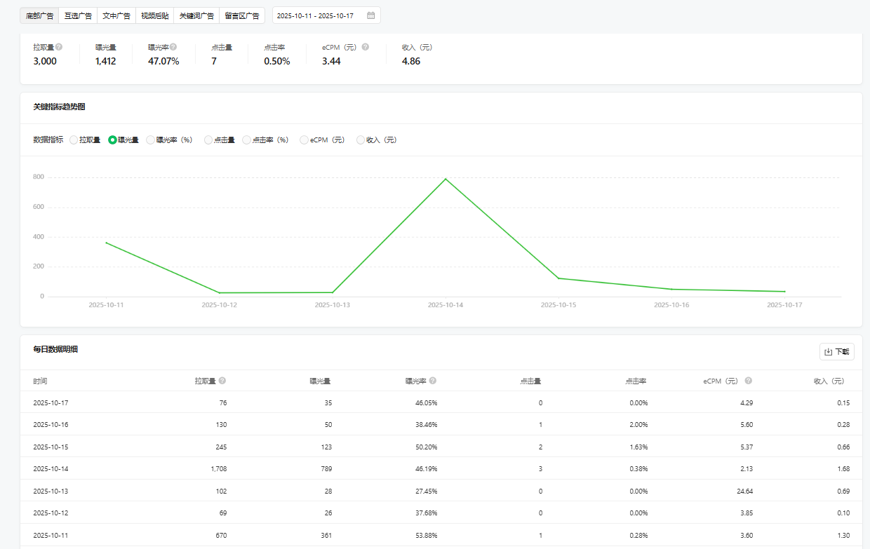Open the 关键词广告 tab

pyautogui.click(x=196, y=15)
